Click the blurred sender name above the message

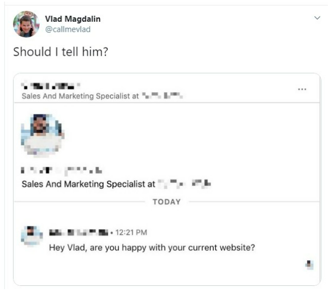[79, 232]
